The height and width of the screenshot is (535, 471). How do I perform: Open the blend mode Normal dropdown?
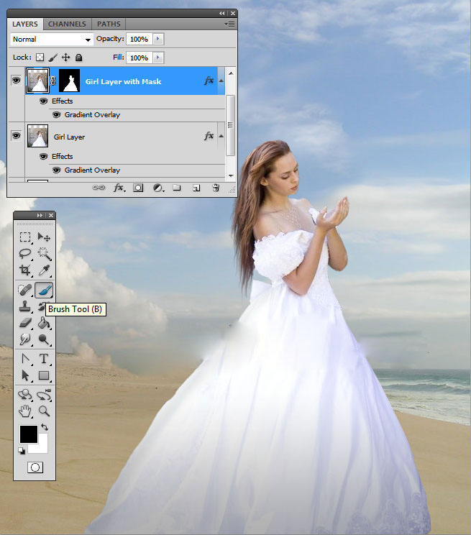[52, 40]
